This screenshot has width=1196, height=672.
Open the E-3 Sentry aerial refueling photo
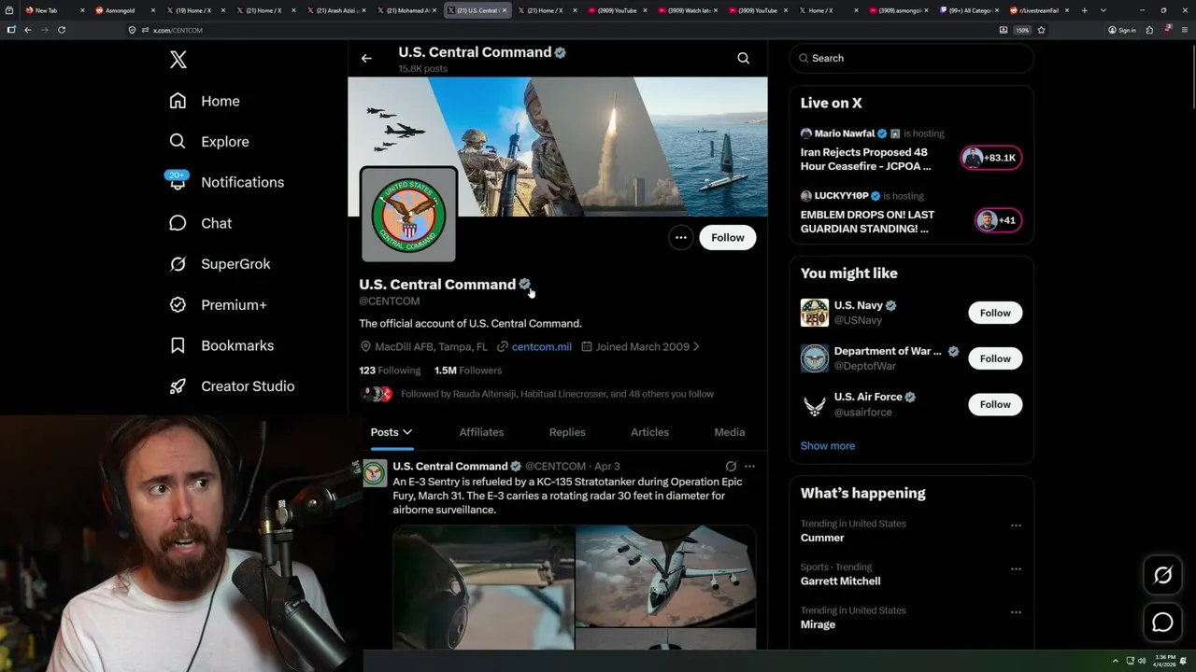tap(665, 576)
